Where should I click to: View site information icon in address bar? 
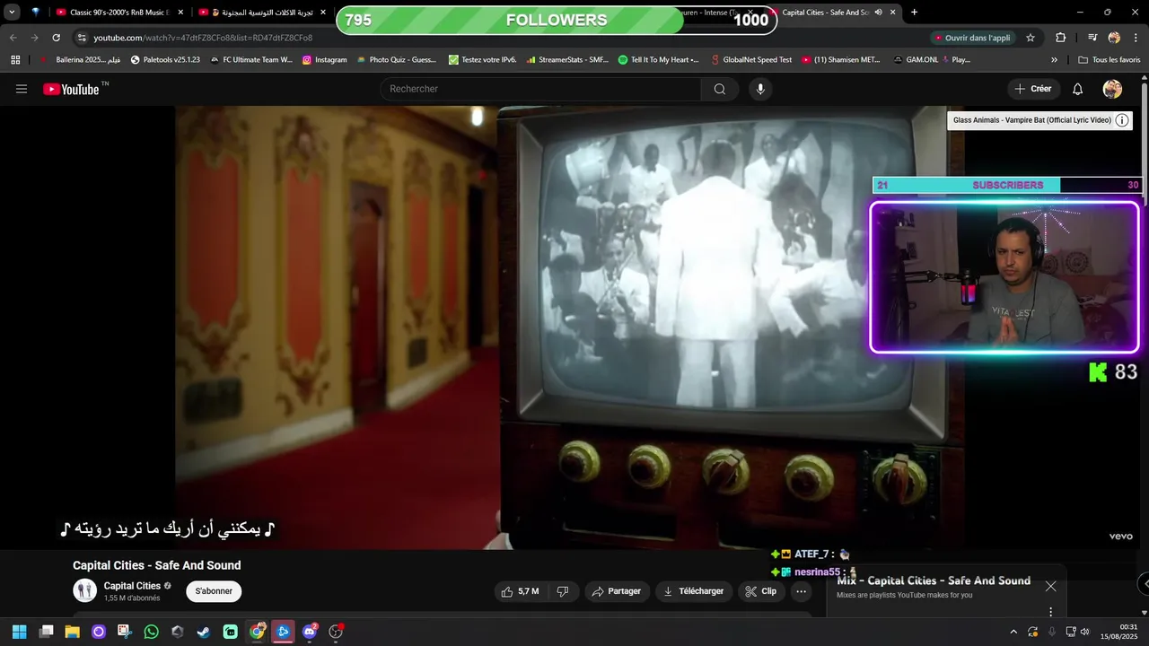point(82,38)
